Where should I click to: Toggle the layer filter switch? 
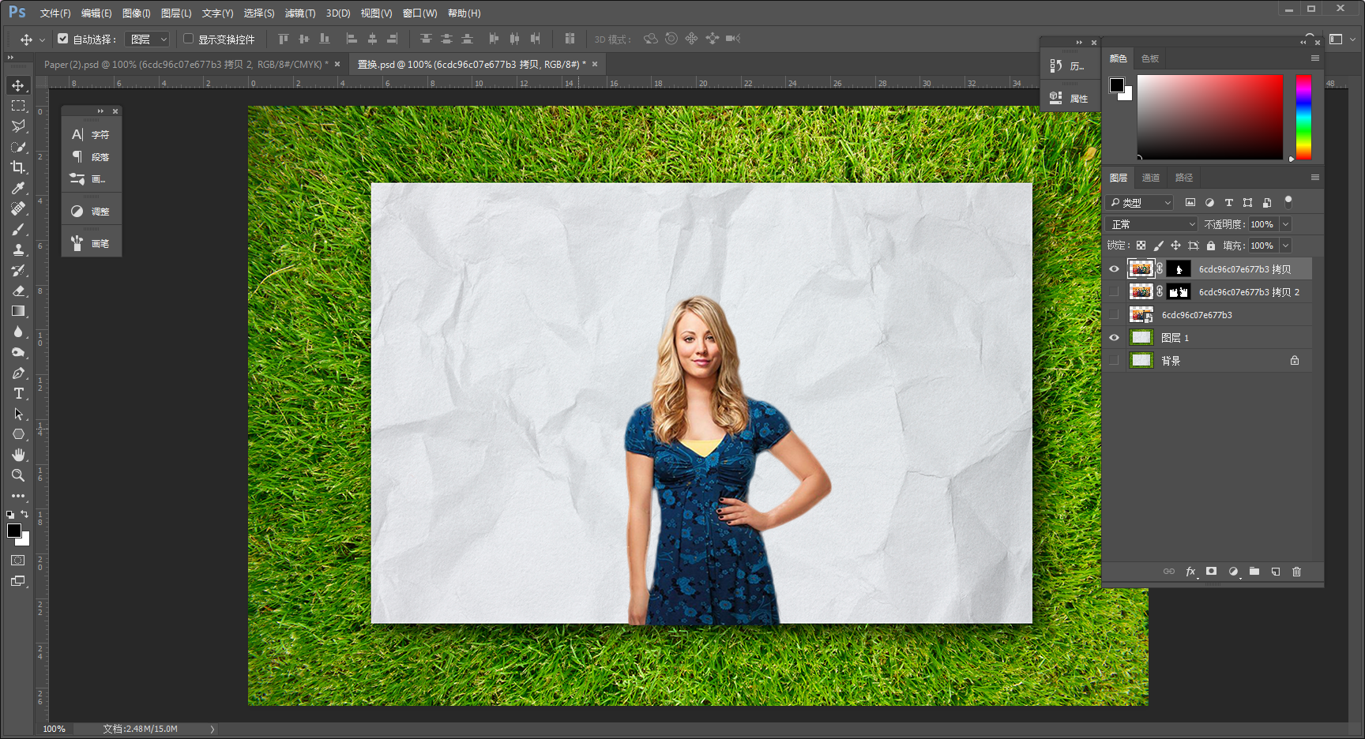[1288, 202]
